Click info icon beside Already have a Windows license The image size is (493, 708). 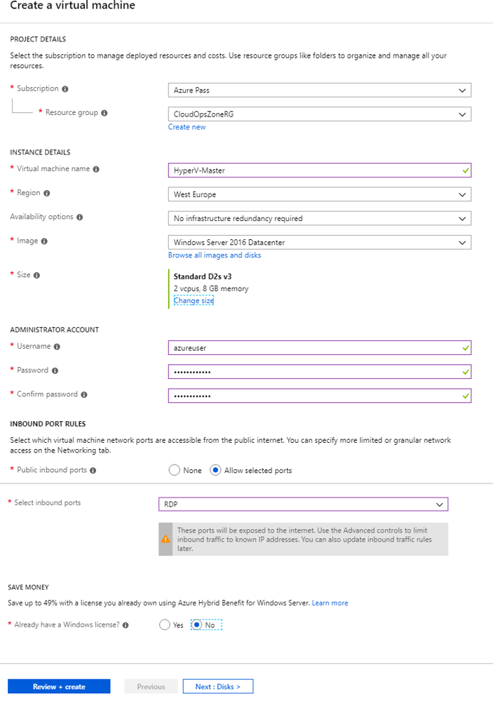click(126, 625)
